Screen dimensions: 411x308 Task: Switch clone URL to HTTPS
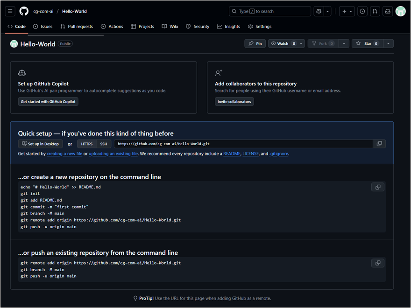87,144
